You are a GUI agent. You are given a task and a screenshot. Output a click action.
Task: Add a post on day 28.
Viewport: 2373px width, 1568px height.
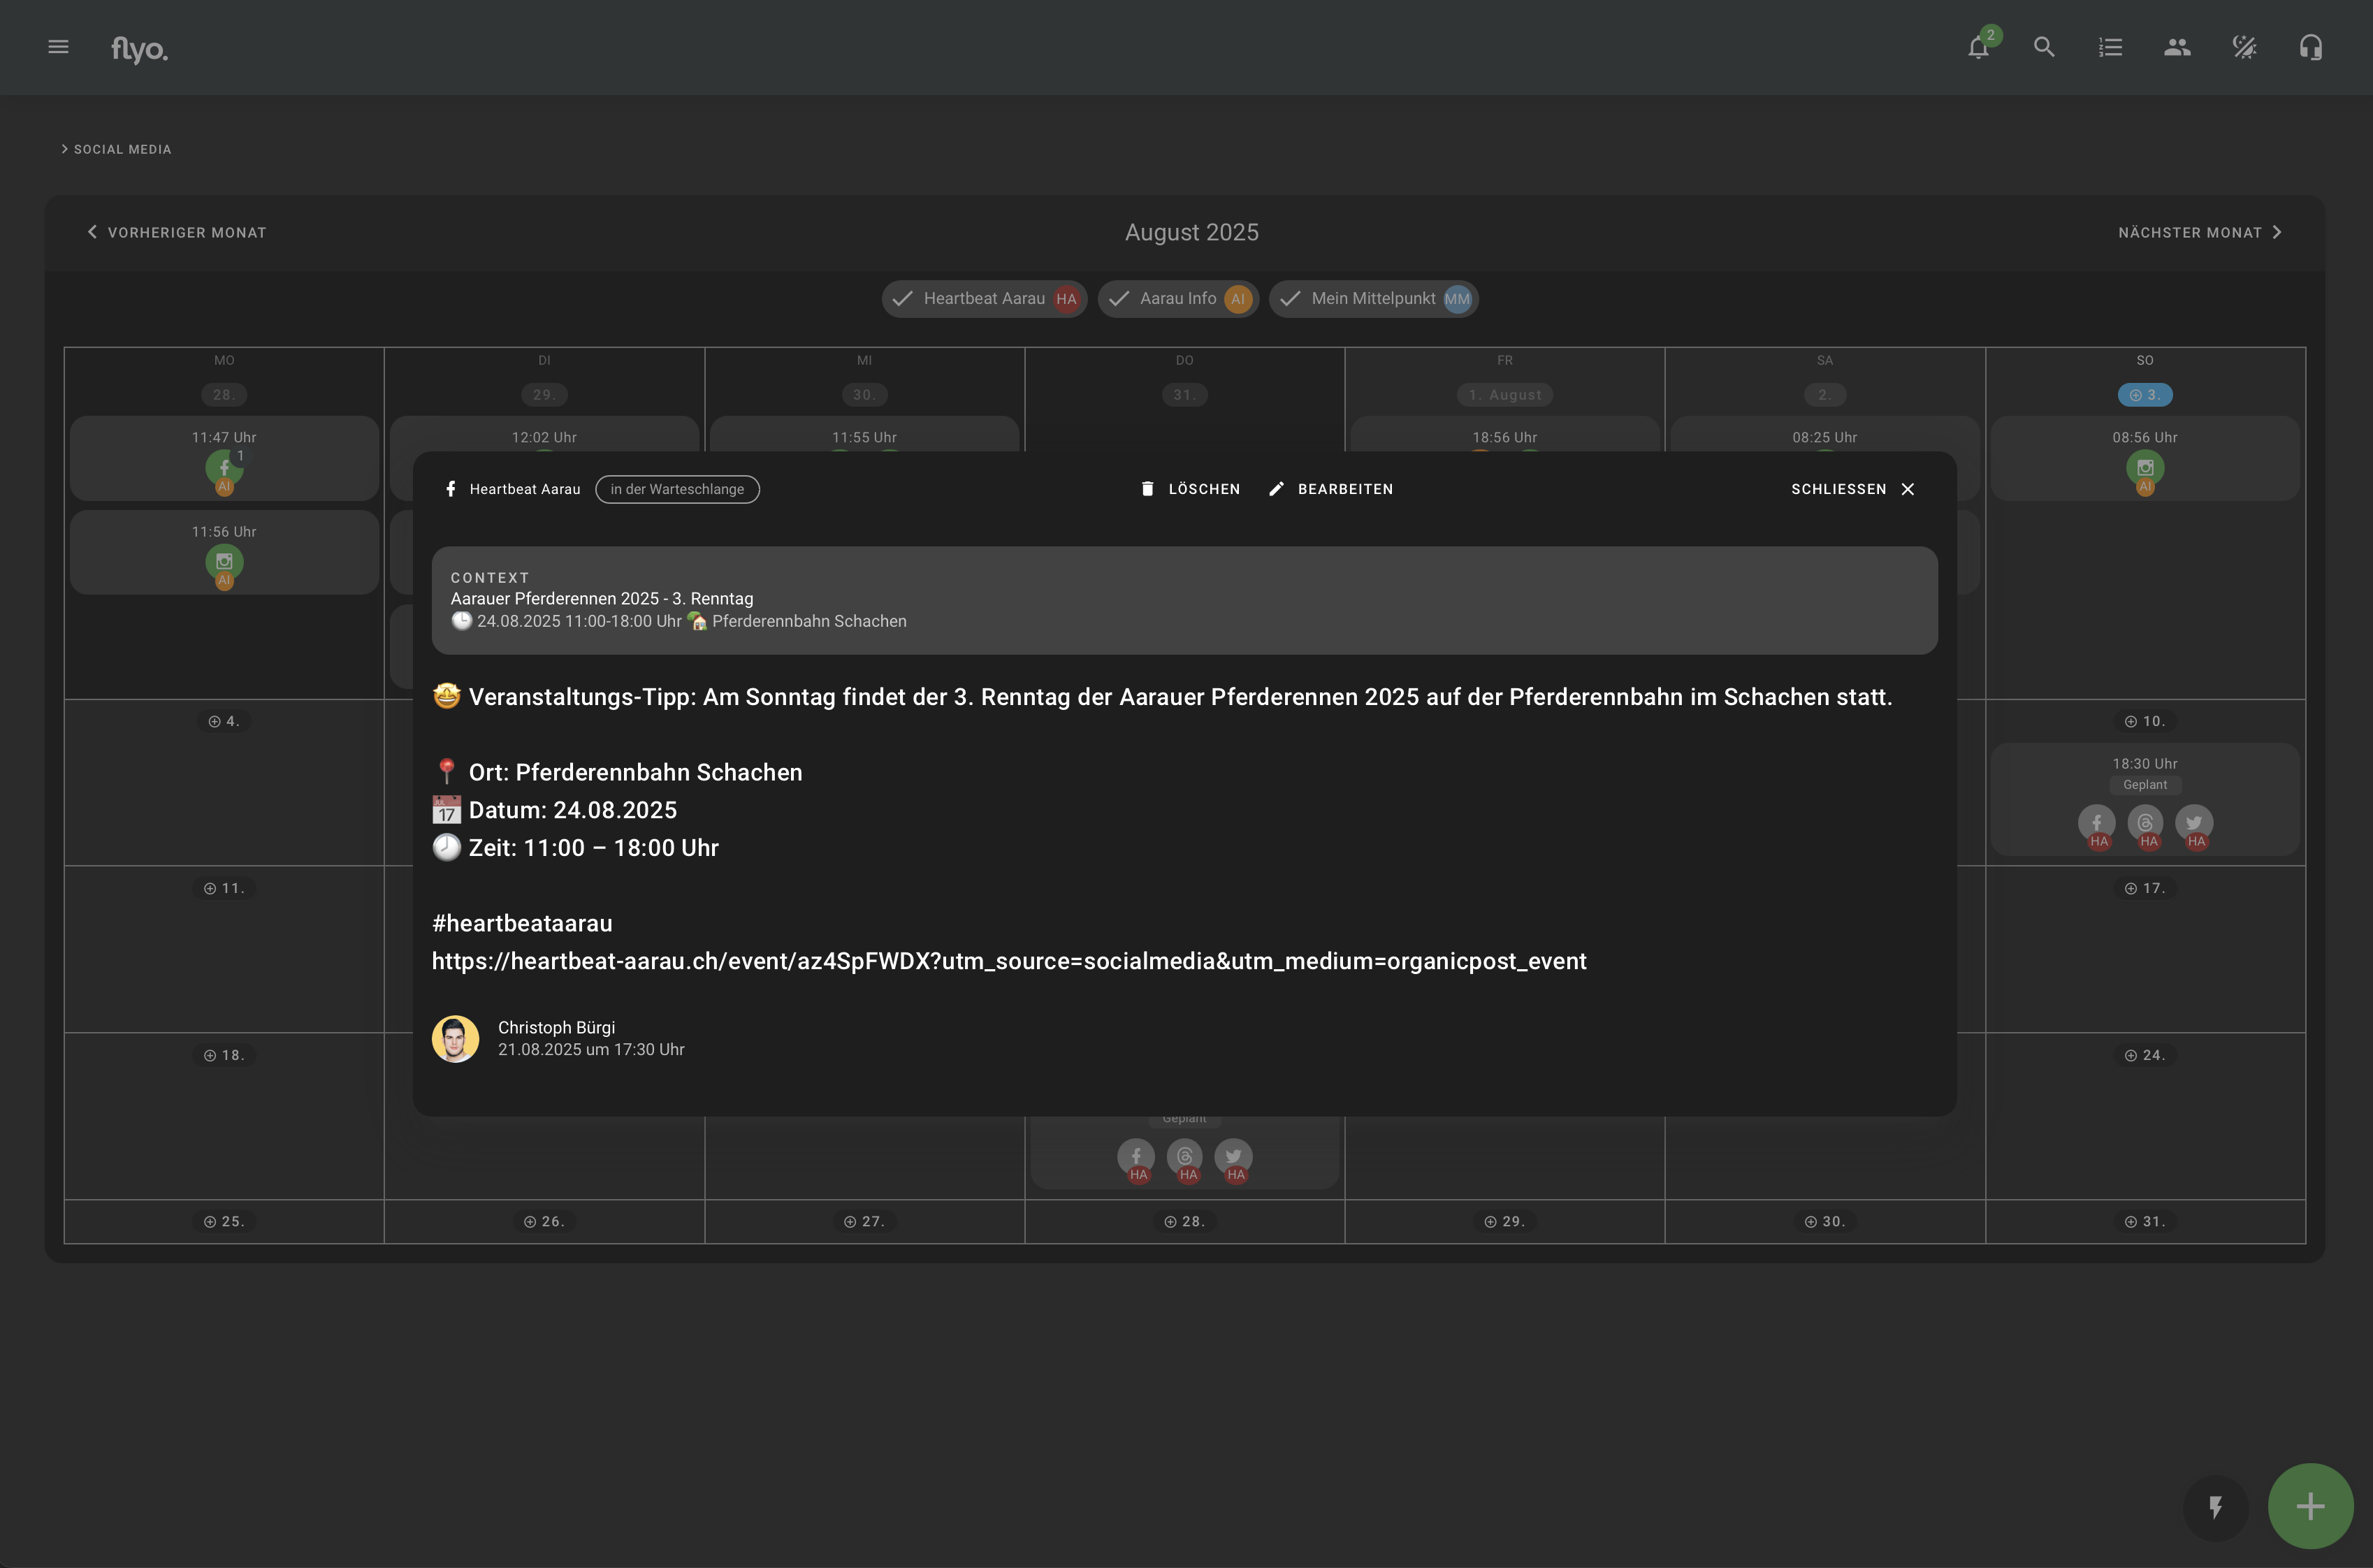[1184, 1221]
